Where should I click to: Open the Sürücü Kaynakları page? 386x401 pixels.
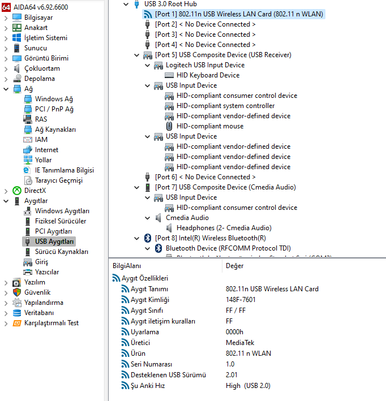click(x=62, y=252)
